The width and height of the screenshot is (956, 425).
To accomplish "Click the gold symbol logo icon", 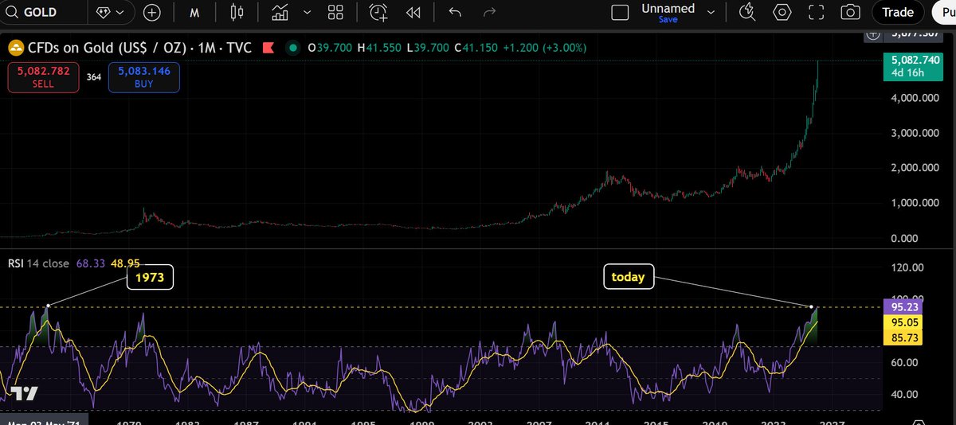I will click(x=16, y=48).
